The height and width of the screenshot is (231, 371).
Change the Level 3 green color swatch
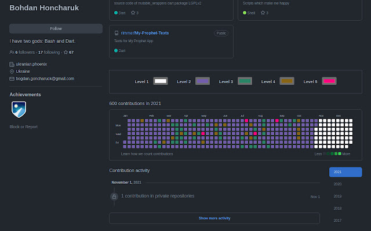point(245,81)
